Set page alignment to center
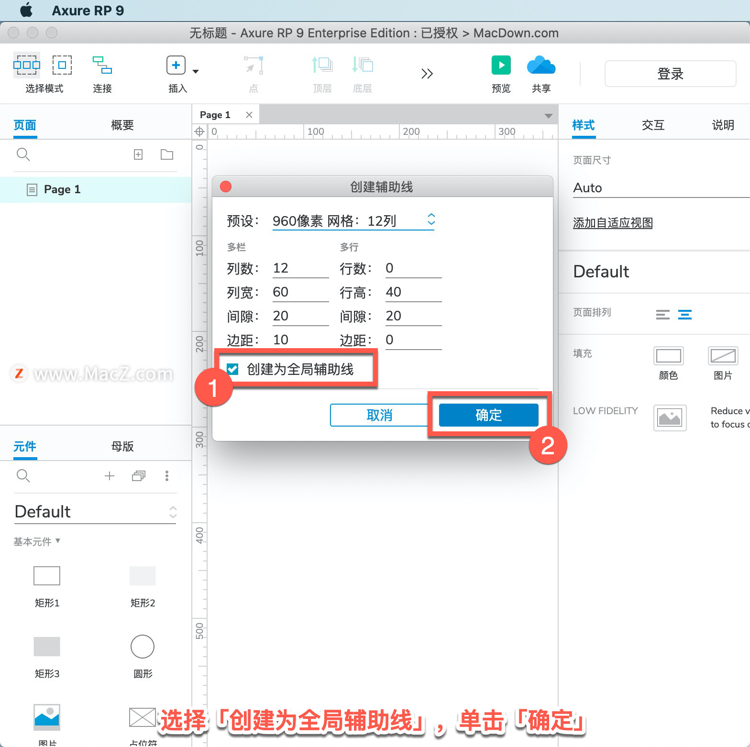The height and width of the screenshot is (747, 750). click(x=685, y=315)
